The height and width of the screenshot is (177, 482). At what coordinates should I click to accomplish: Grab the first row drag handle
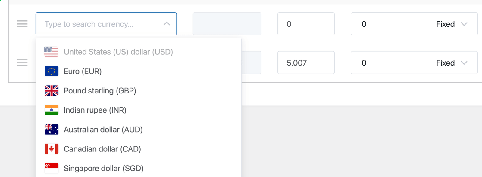point(22,24)
